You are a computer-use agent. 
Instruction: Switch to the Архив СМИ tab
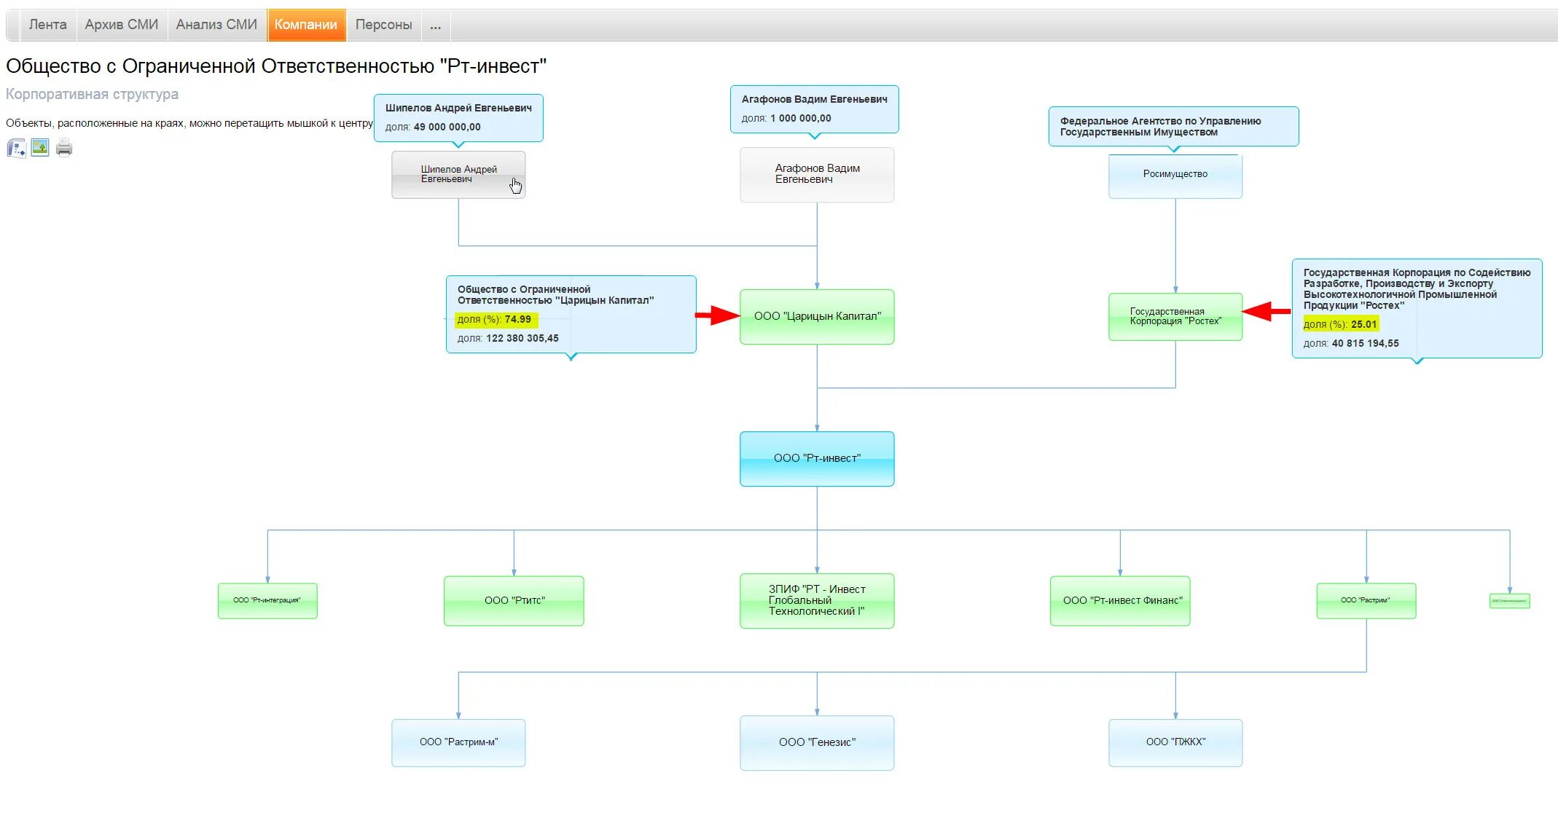point(121,25)
